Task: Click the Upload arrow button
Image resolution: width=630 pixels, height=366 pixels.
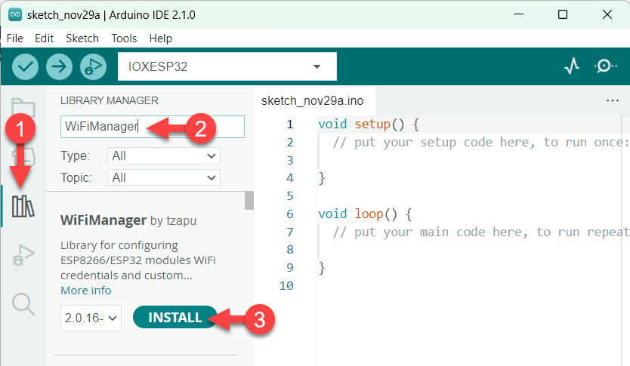Action: tap(59, 66)
